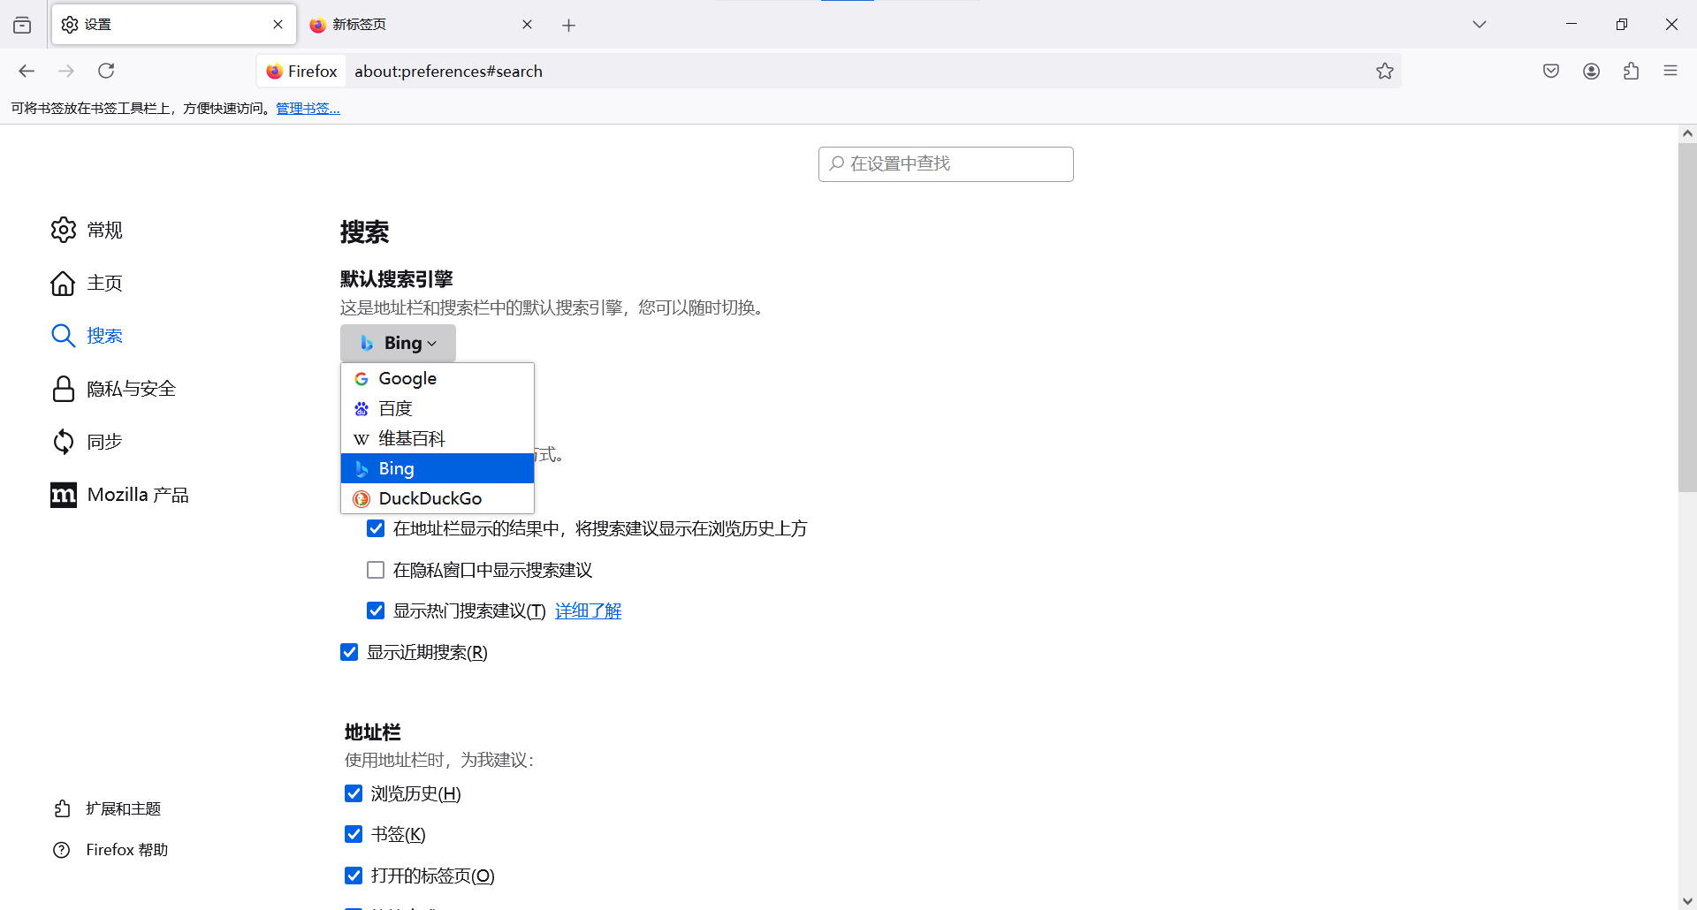Open 隐私与安全 settings category
The height and width of the screenshot is (910, 1697).
click(x=131, y=389)
